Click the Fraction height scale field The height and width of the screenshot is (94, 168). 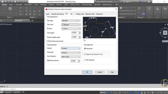pyautogui.click(x=75, y=37)
